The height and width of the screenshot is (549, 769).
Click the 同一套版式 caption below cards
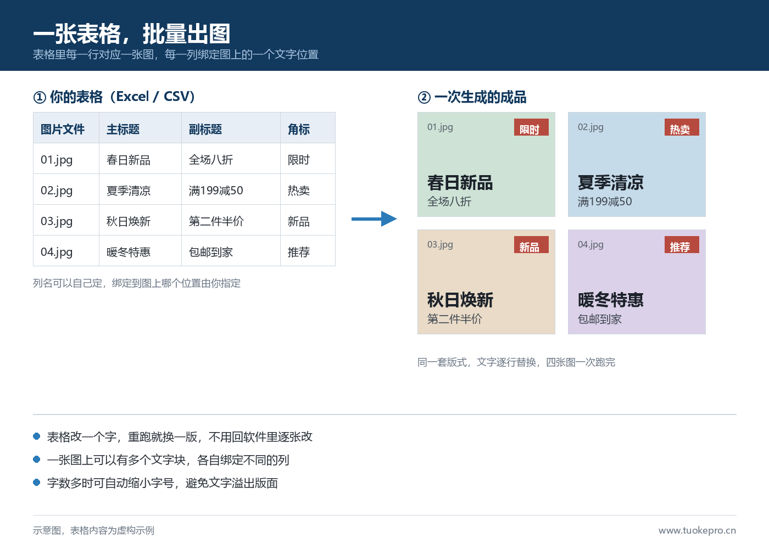516,362
